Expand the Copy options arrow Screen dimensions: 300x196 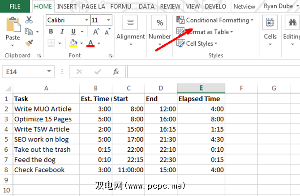[x=37, y=32]
